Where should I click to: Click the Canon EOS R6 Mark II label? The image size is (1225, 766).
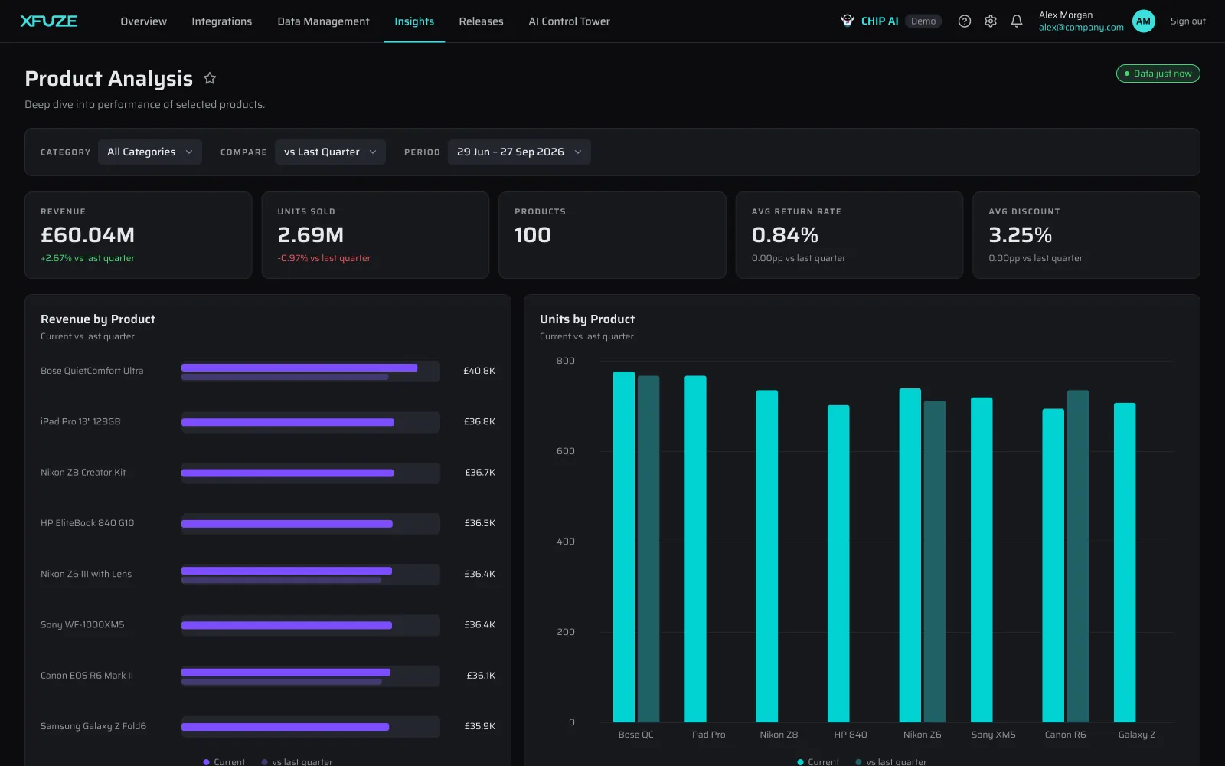[x=87, y=676]
